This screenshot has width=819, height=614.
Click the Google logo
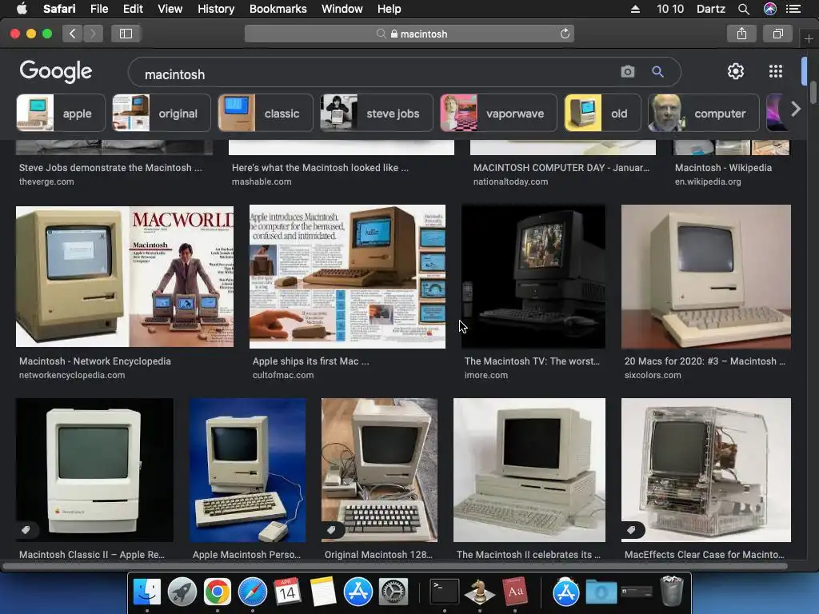pos(56,71)
